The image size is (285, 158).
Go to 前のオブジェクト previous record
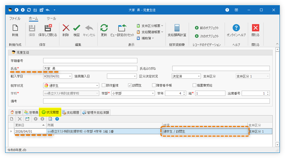point(207,28)
